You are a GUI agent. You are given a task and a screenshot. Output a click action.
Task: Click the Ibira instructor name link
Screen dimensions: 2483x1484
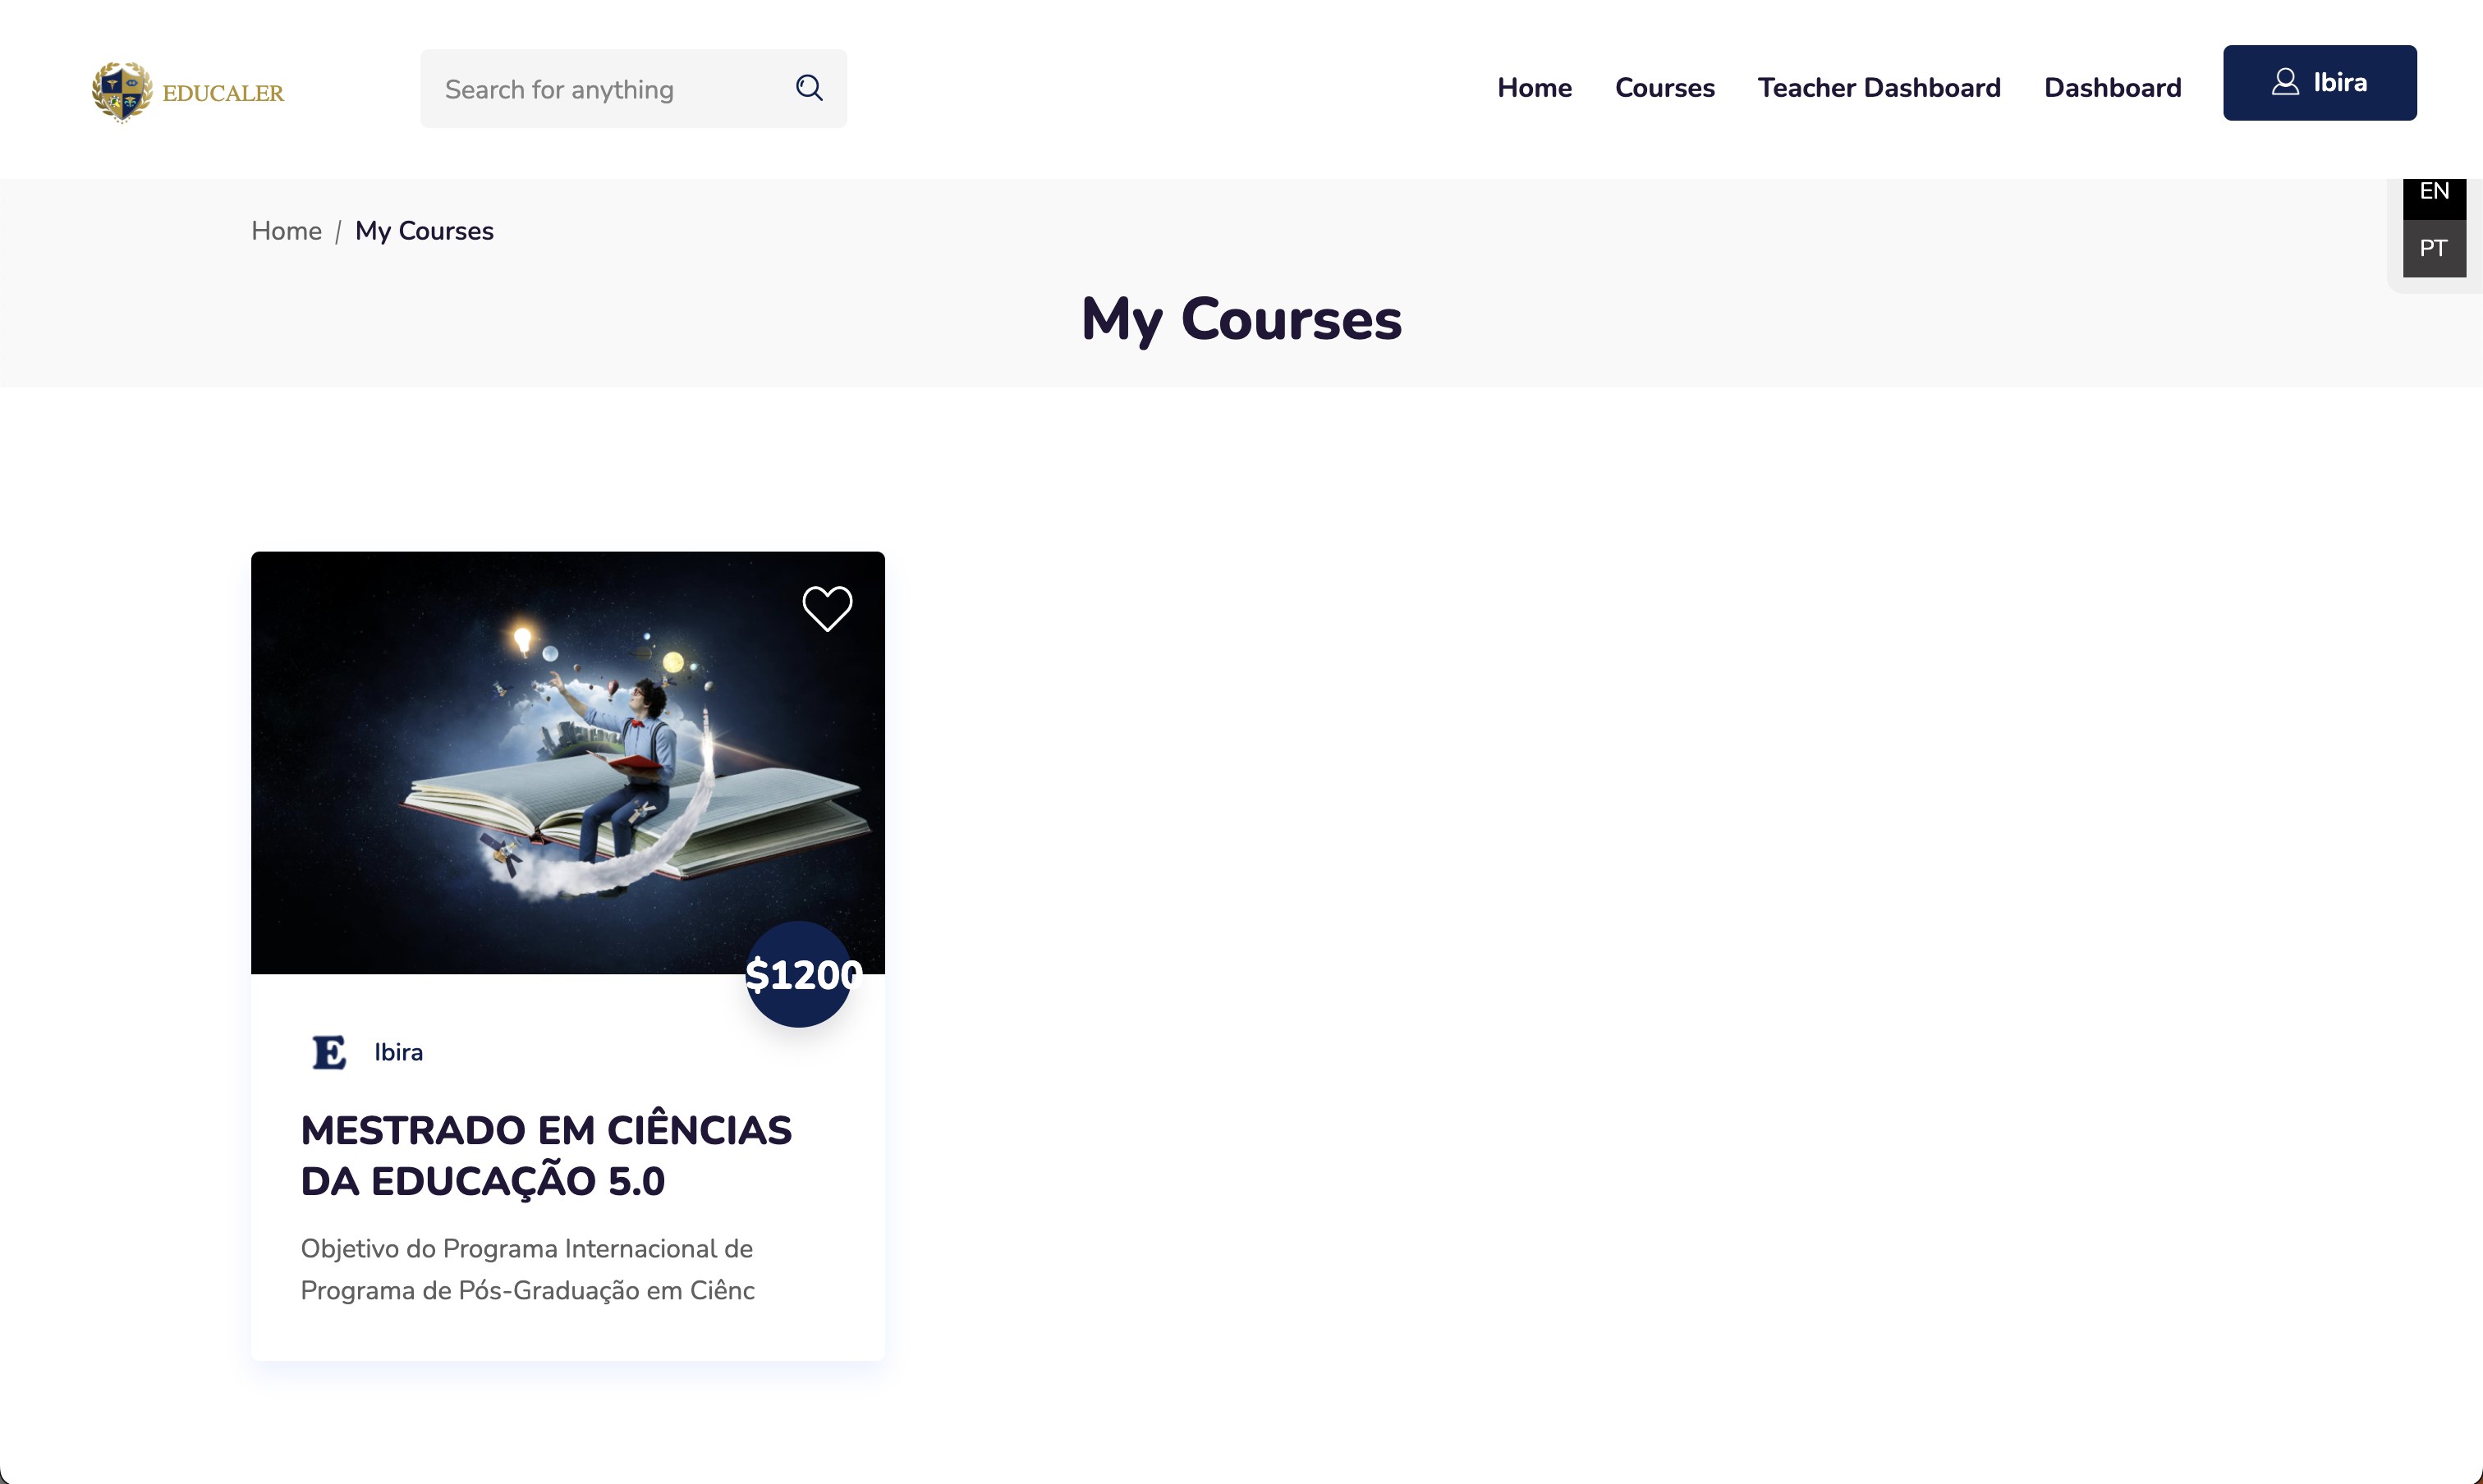pos(398,1052)
